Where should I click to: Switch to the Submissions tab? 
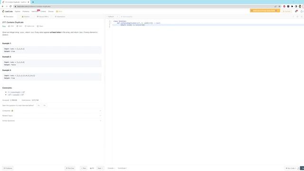tap(60, 17)
